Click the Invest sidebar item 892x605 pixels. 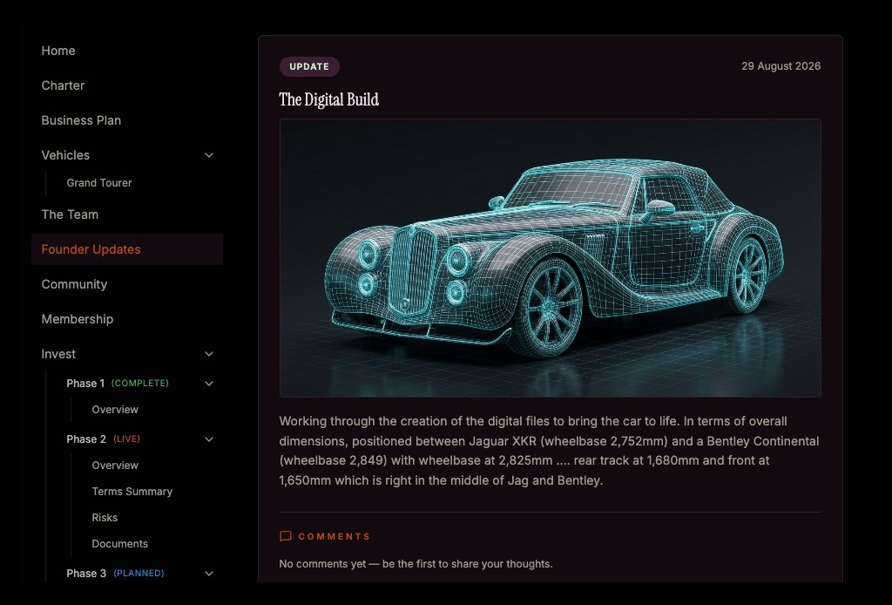pyautogui.click(x=58, y=354)
